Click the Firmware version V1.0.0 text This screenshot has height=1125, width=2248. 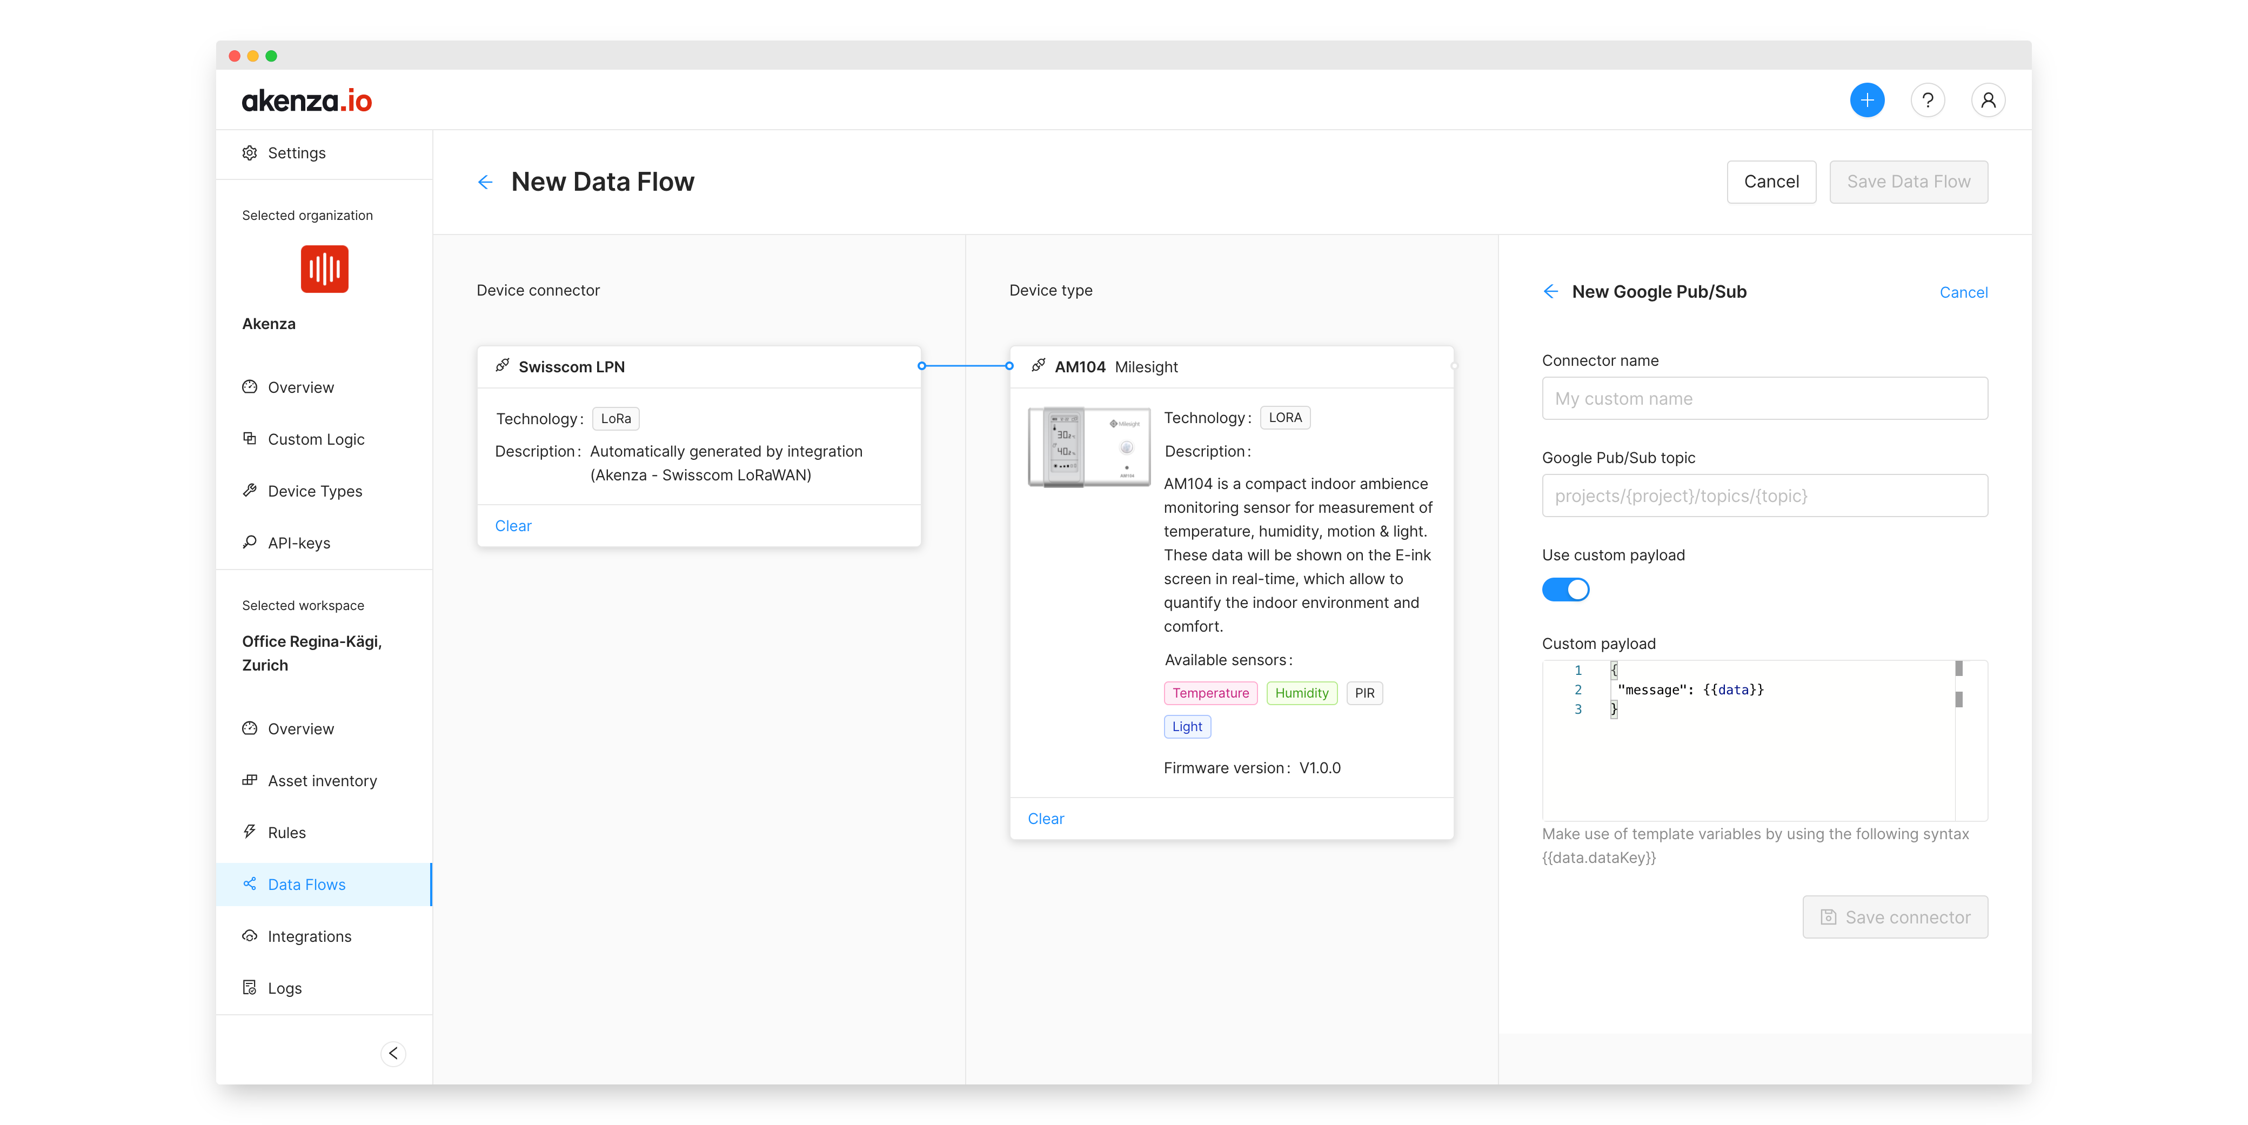click(x=1252, y=768)
